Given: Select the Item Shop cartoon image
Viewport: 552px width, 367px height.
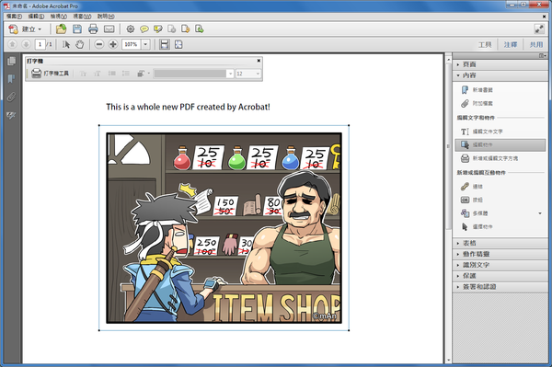Looking at the screenshot, I should pyautogui.click(x=224, y=228).
